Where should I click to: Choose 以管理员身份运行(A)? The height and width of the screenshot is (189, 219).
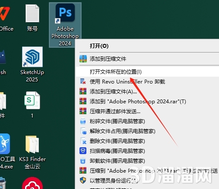[147, 180]
